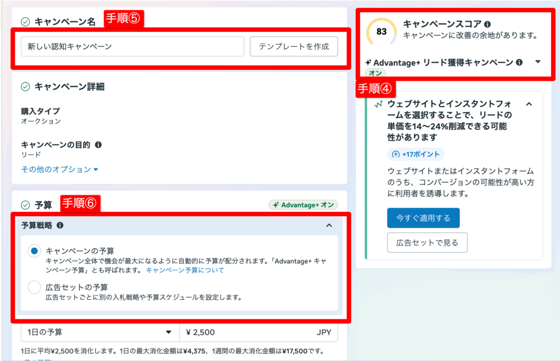Image resolution: width=560 pixels, height=361 pixels.
Task: Select the 広告セットの予算 radio button
Action: click(x=34, y=287)
